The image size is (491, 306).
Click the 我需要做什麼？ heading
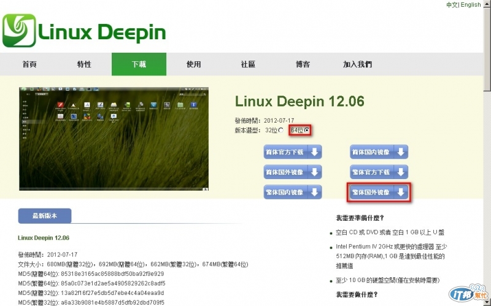pyautogui.click(x=357, y=294)
